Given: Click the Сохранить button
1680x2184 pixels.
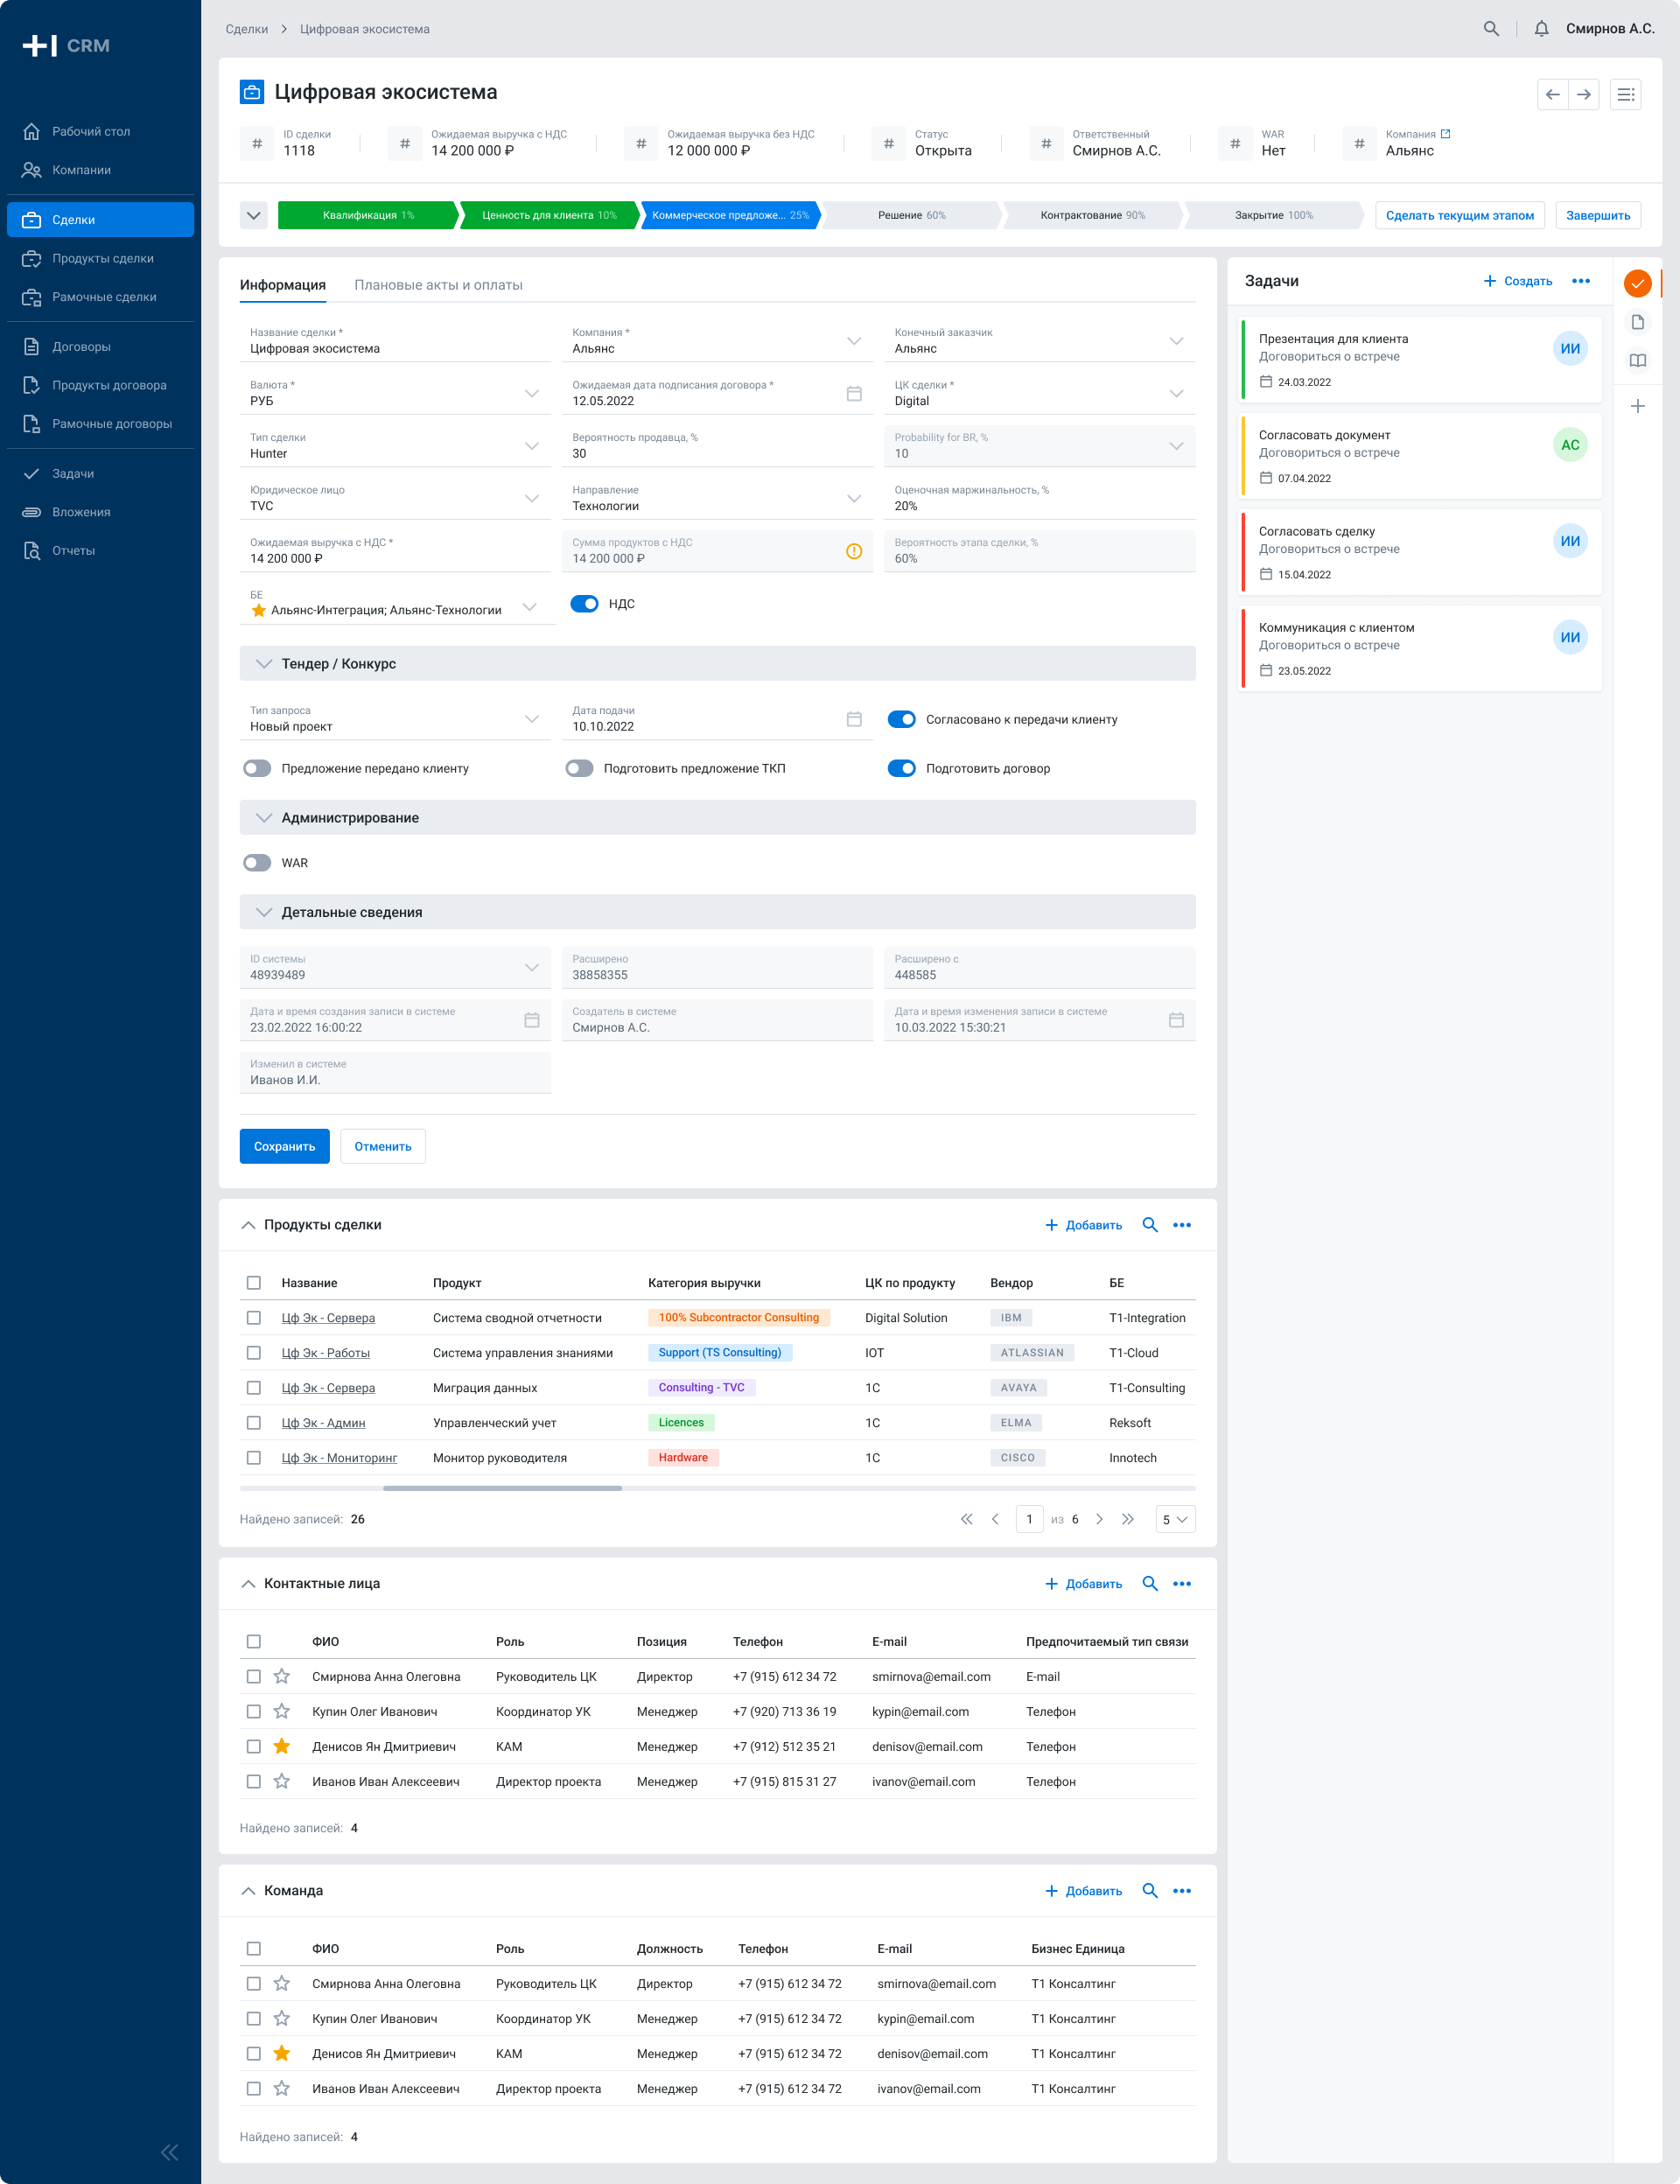Looking at the screenshot, I should (284, 1147).
